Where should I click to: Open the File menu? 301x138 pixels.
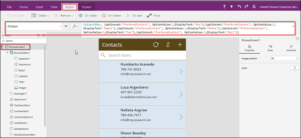pyautogui.click(x=9, y=7)
